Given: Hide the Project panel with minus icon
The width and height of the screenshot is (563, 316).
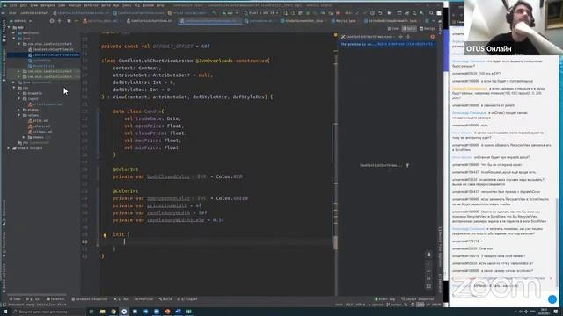Looking at the screenshot, I should tap(77, 21).
